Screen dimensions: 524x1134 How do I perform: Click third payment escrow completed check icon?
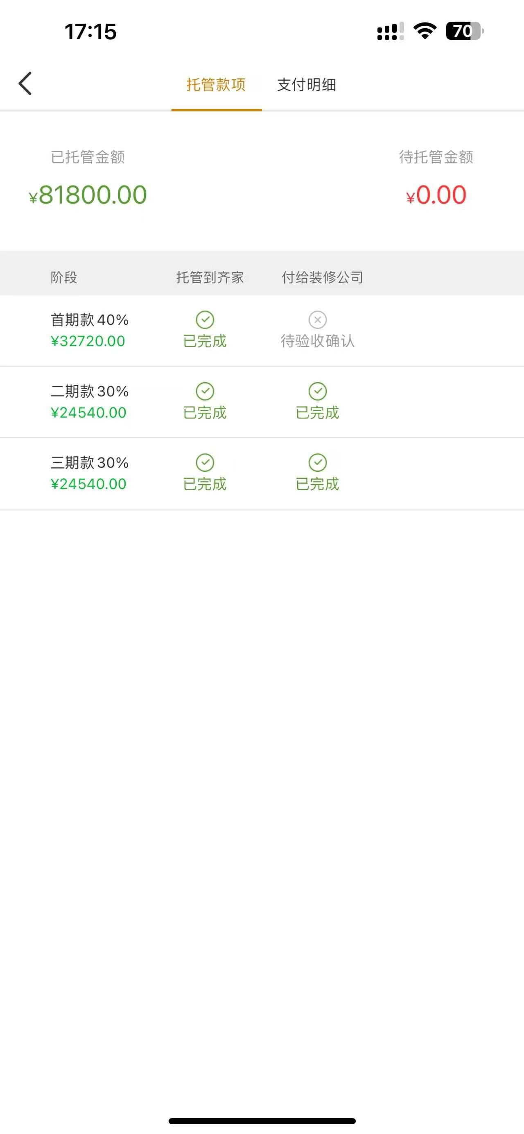point(205,463)
